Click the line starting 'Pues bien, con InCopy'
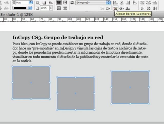164x124 pixels. tap(80, 44)
